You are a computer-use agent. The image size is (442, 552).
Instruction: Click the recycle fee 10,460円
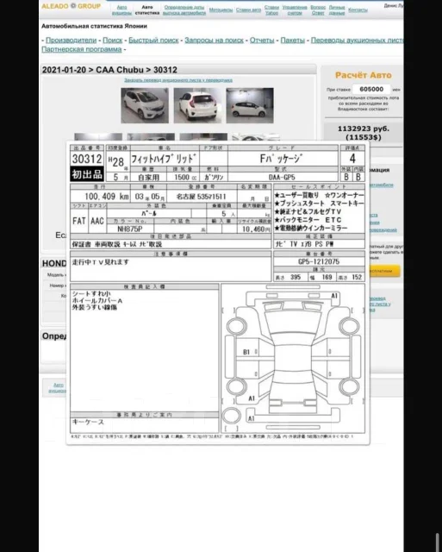256,229
